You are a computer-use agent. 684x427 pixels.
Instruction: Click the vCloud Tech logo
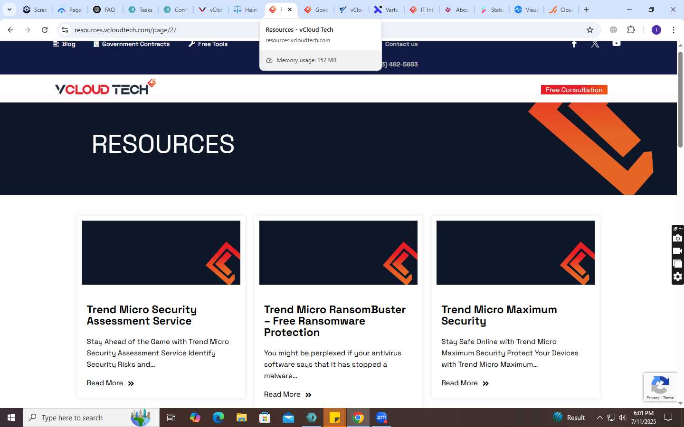[x=105, y=87]
